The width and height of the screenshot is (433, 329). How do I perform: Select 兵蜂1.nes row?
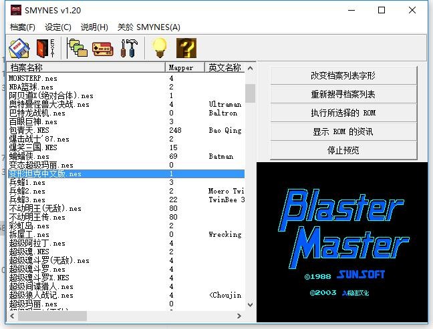(126, 182)
